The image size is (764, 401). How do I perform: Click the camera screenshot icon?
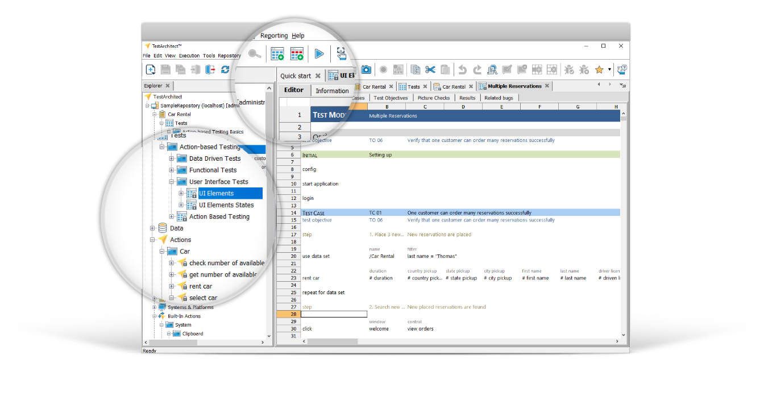[366, 69]
